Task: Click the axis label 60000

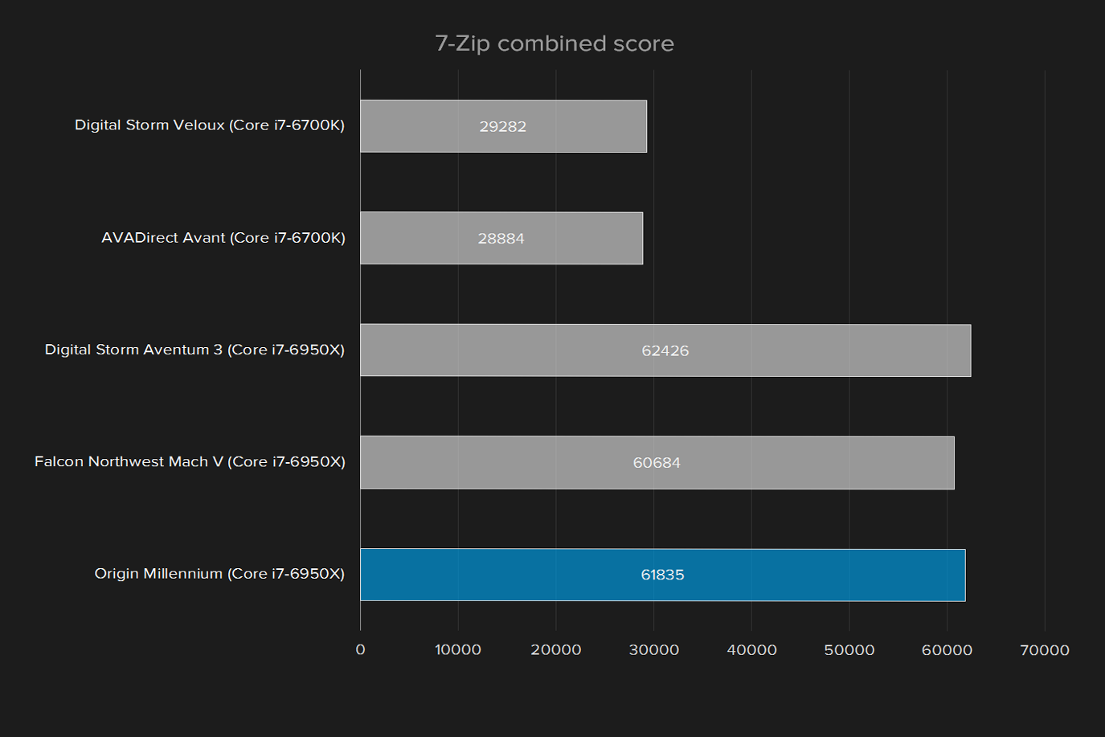Action: 947,650
